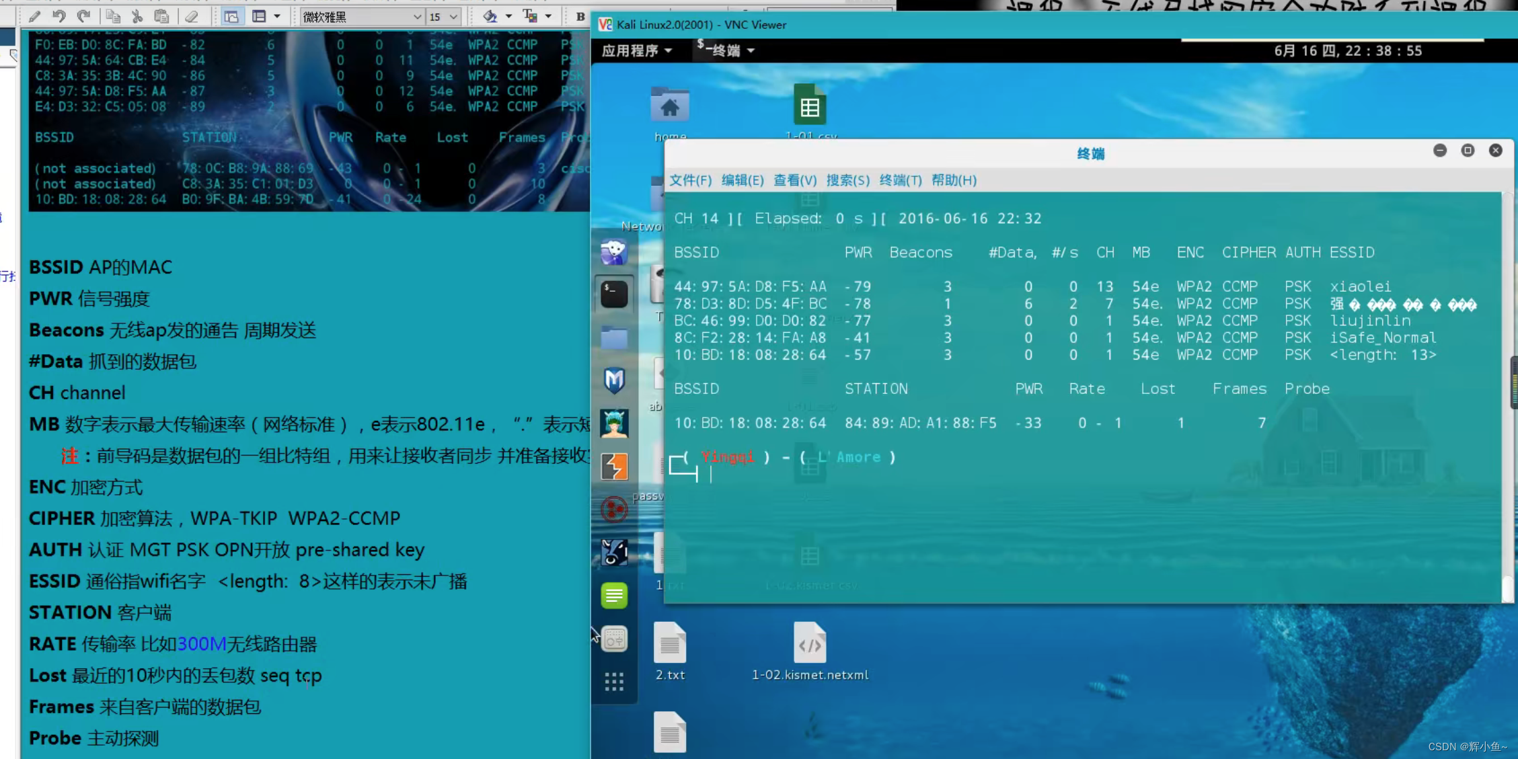The image size is (1518, 759).
Task: Close the 终端 terminal window
Action: 1495,151
